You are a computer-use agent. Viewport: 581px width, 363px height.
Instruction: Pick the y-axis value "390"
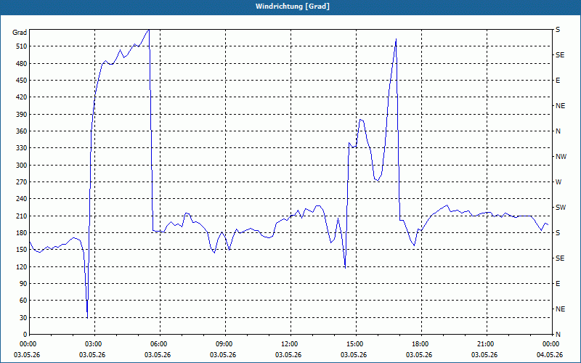coord(21,115)
